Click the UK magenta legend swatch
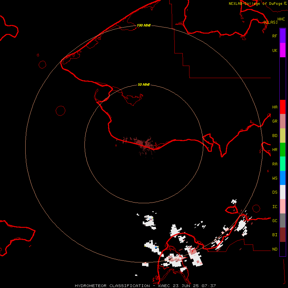Image resolution: width=288 pixels, height=288 pixels. pos(283,50)
